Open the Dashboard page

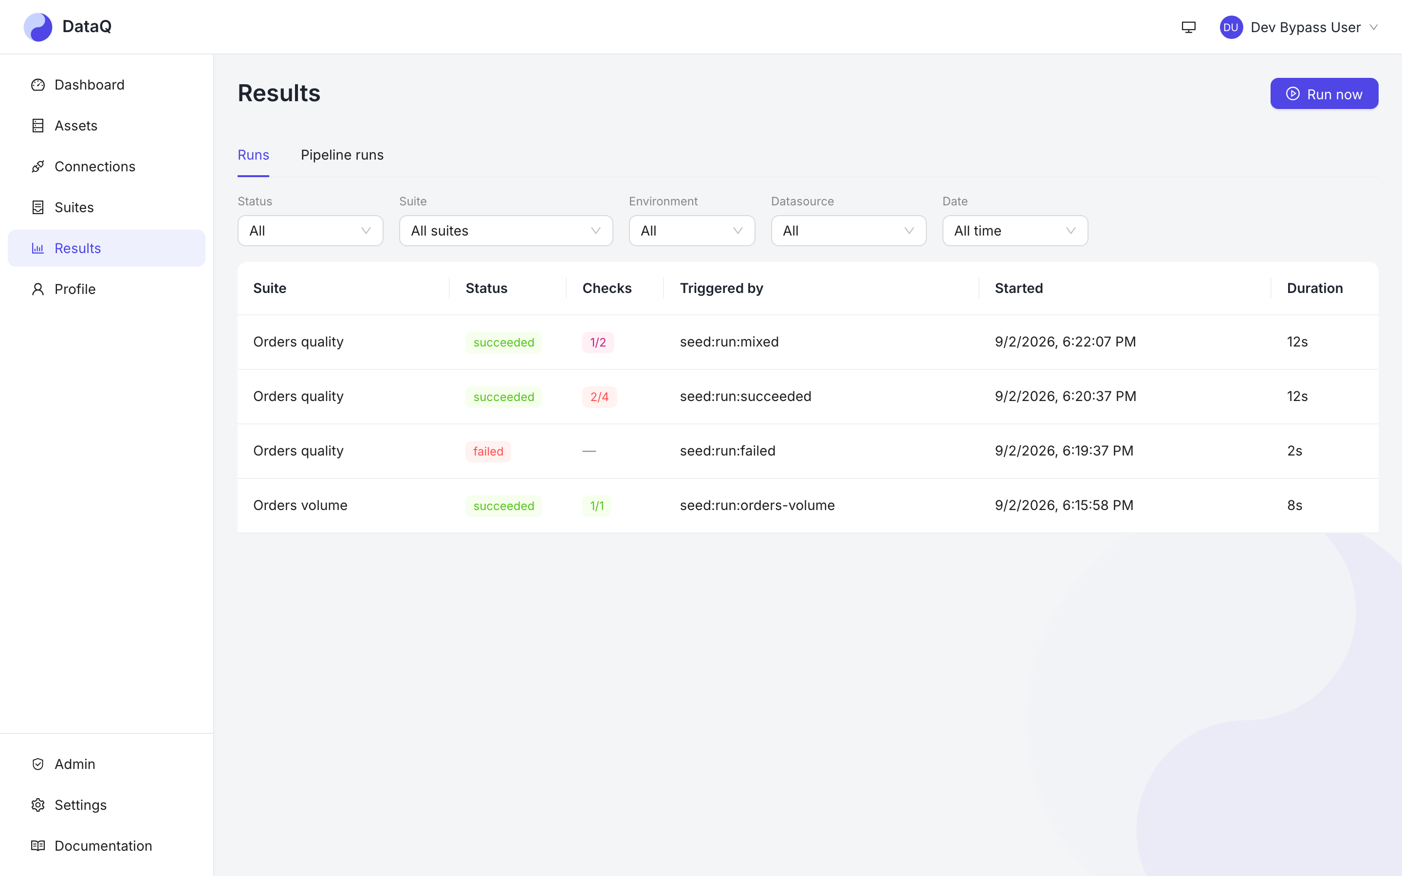[107, 85]
